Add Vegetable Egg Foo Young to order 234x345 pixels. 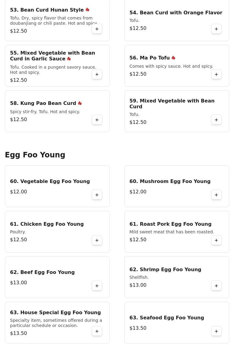coord(97,195)
